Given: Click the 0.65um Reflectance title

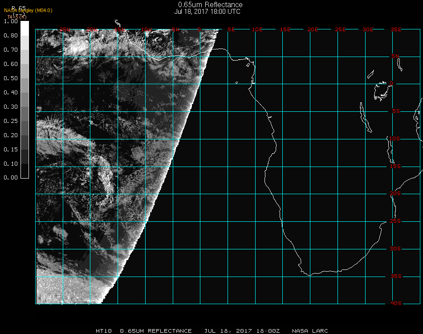Looking at the screenshot, I should click(x=210, y=5).
